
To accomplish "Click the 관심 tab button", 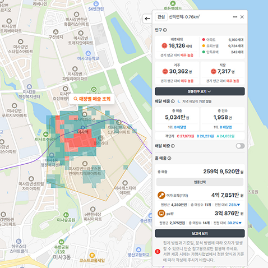I will tap(161, 17).
